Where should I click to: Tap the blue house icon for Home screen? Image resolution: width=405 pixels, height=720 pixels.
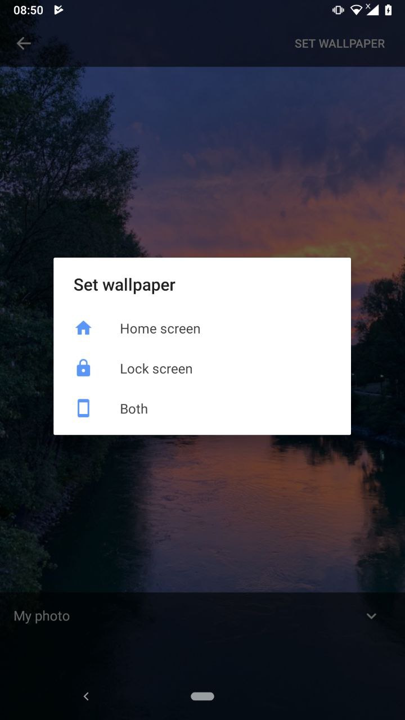coord(83,328)
